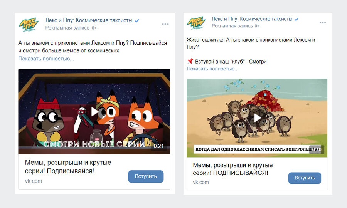Open the left post's community name link
The height and width of the screenshot is (208, 347).
[89, 20]
